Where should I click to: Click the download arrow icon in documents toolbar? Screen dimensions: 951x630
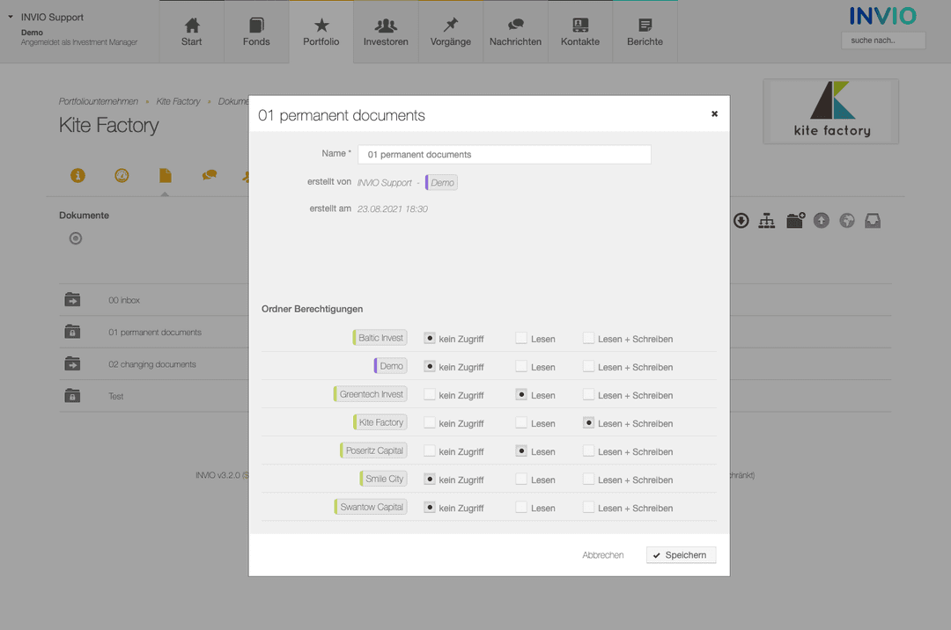741,221
